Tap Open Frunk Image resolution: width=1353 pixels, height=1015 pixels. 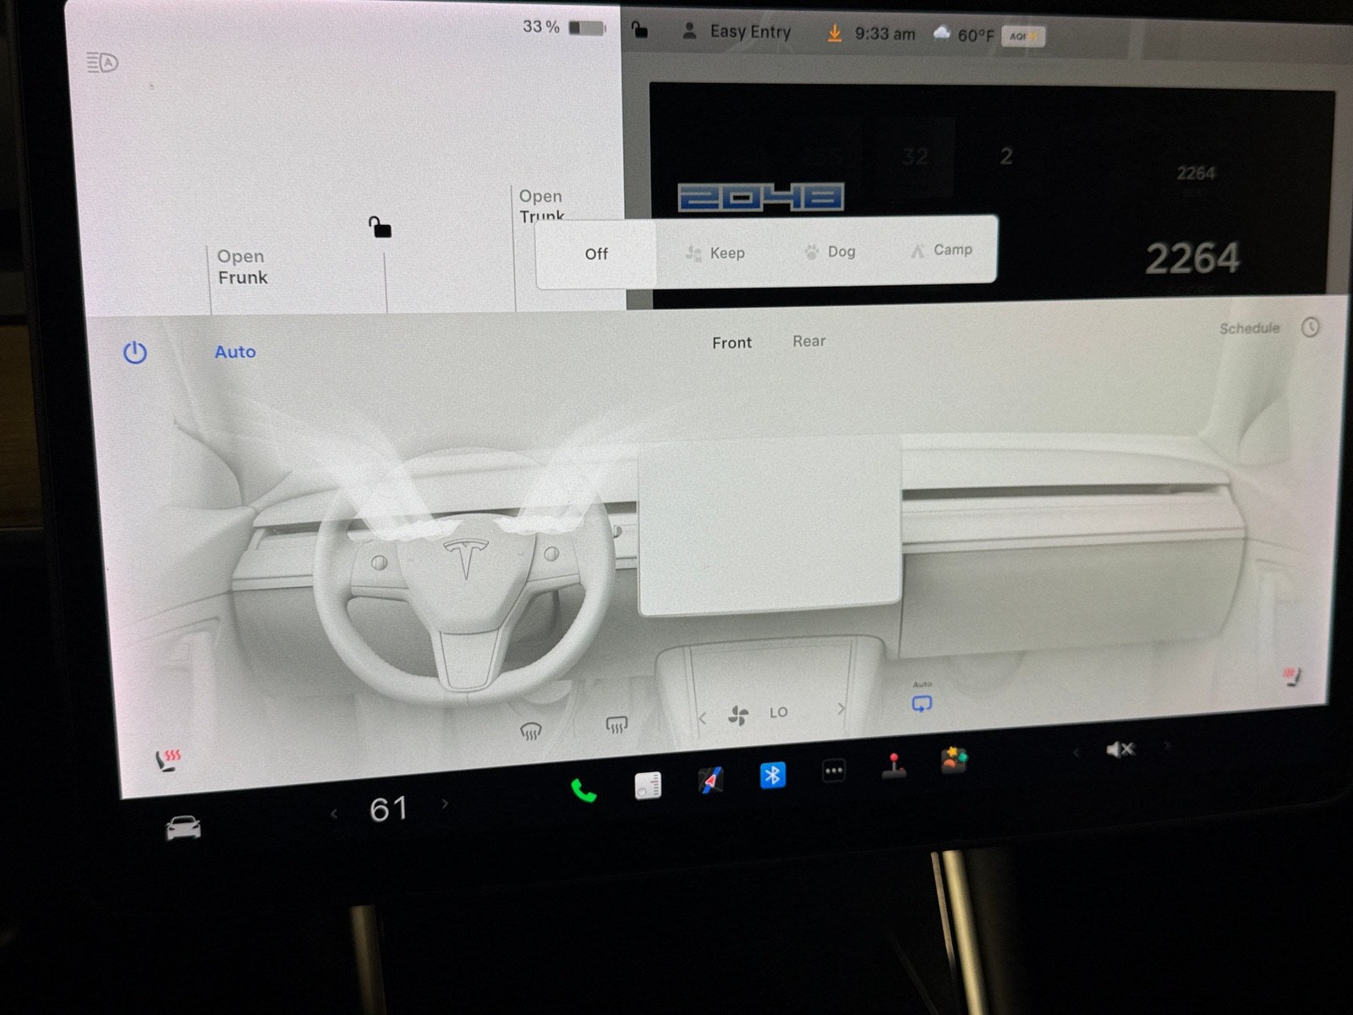(243, 266)
